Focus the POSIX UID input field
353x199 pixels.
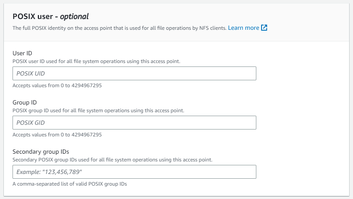[x=134, y=73]
